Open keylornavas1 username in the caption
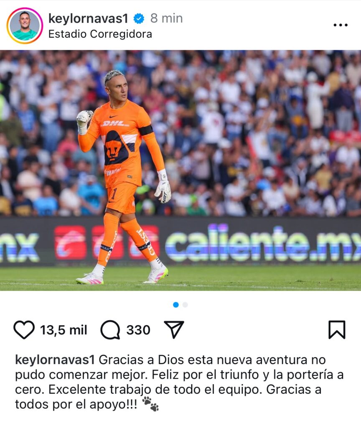Screen dimensions: 361x428 (55, 360)
